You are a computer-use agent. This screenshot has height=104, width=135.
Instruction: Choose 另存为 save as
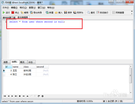pos(78,12)
